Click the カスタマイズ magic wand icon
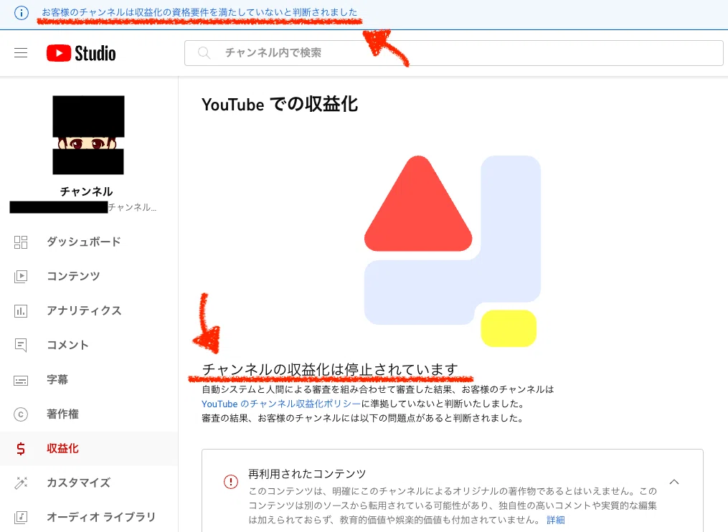728x532 pixels. 21,483
